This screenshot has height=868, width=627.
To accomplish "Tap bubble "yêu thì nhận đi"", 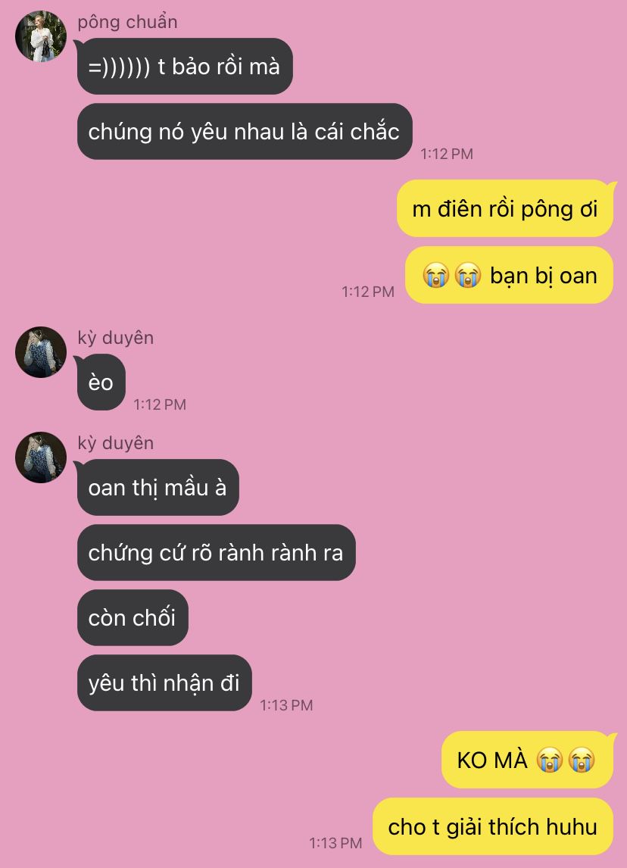I will pos(164,683).
